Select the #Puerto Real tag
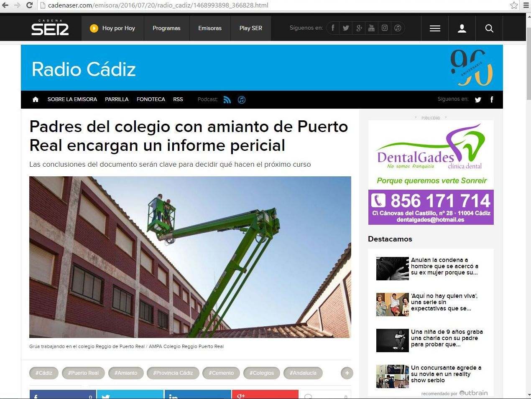The height and width of the screenshot is (399, 531). 83,373
